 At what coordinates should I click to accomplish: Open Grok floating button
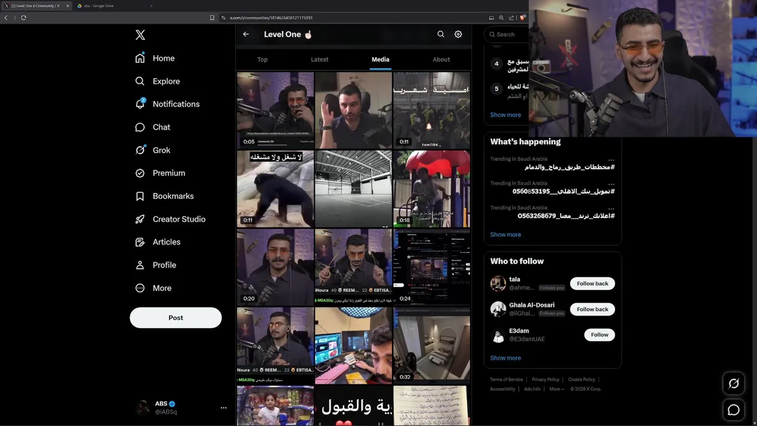coord(734,383)
